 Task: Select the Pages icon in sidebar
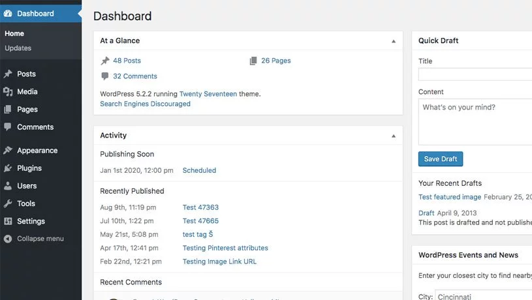[8, 110]
